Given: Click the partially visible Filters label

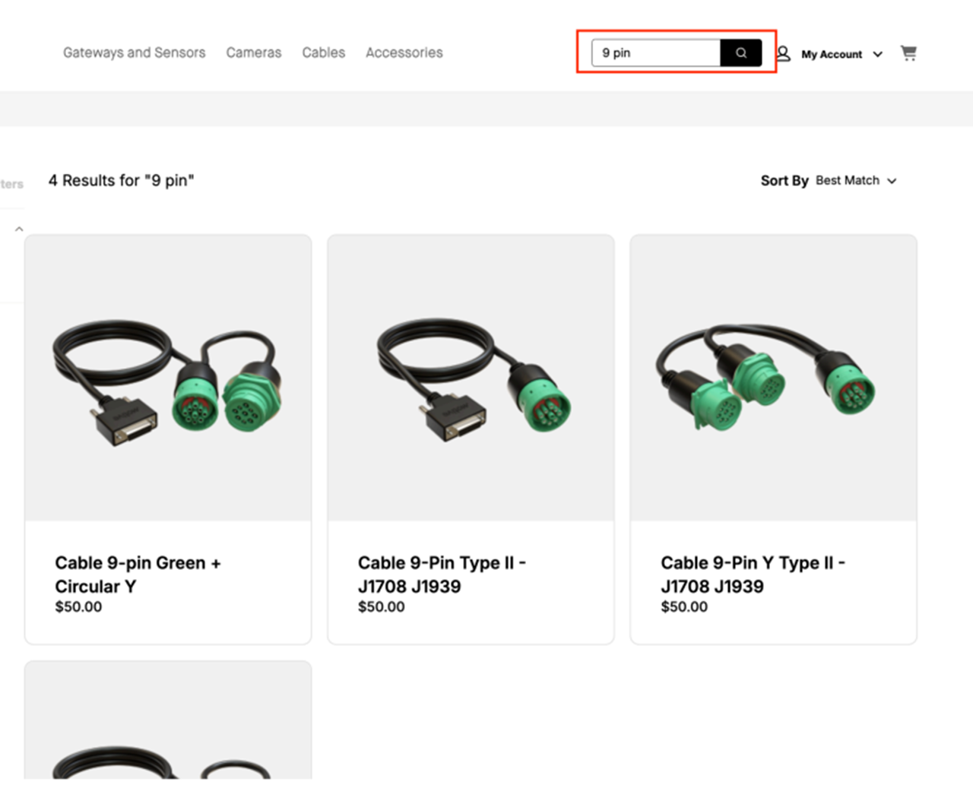Looking at the screenshot, I should (11, 184).
